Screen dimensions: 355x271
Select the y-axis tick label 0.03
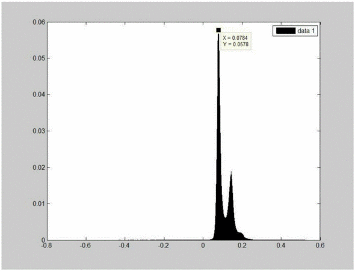tap(39, 131)
